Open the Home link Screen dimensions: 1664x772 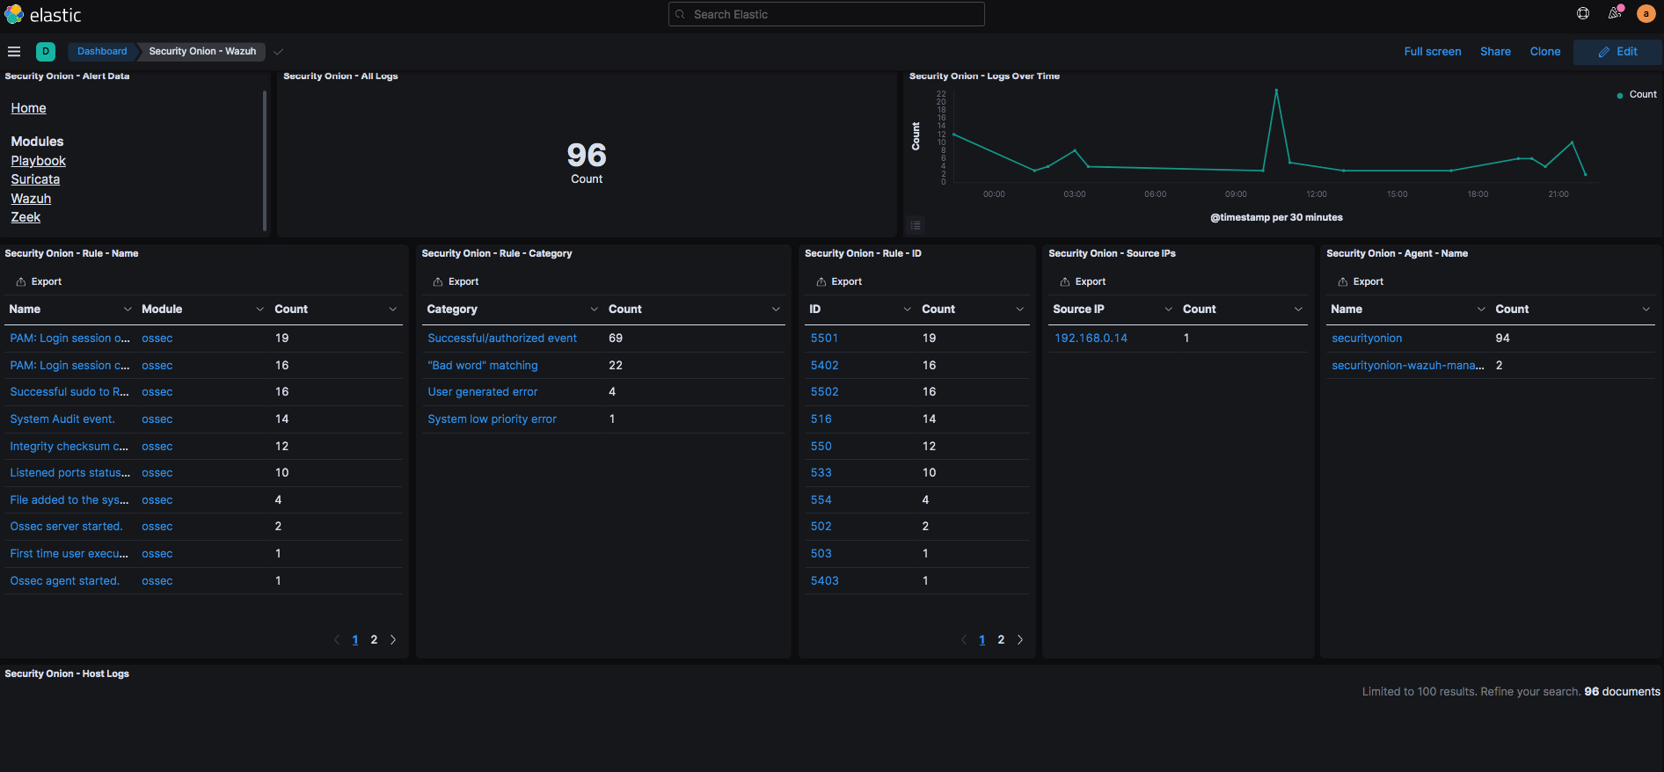click(x=28, y=108)
